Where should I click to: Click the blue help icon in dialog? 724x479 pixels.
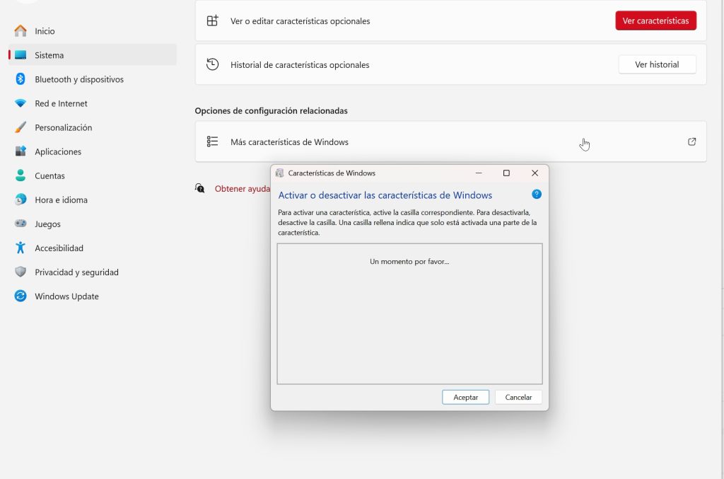537,194
